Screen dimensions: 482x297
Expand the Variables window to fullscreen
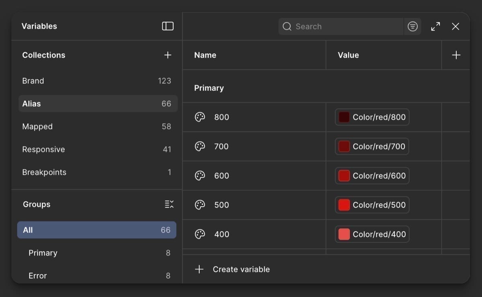(x=435, y=27)
